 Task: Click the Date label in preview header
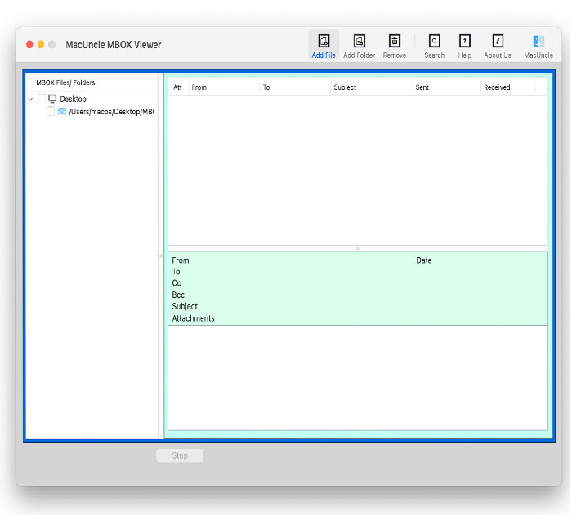424,260
